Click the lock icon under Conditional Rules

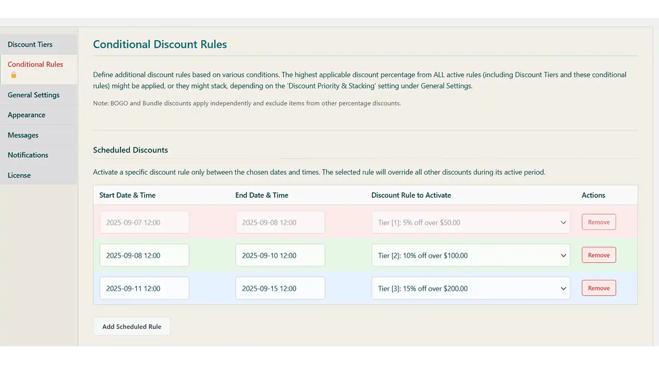[x=14, y=75]
